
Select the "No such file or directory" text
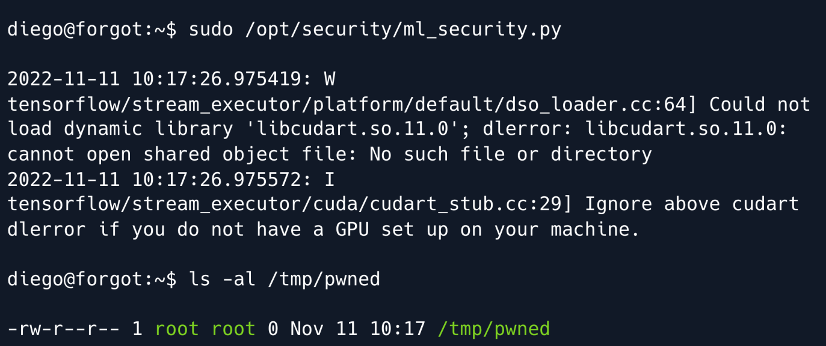(510, 154)
